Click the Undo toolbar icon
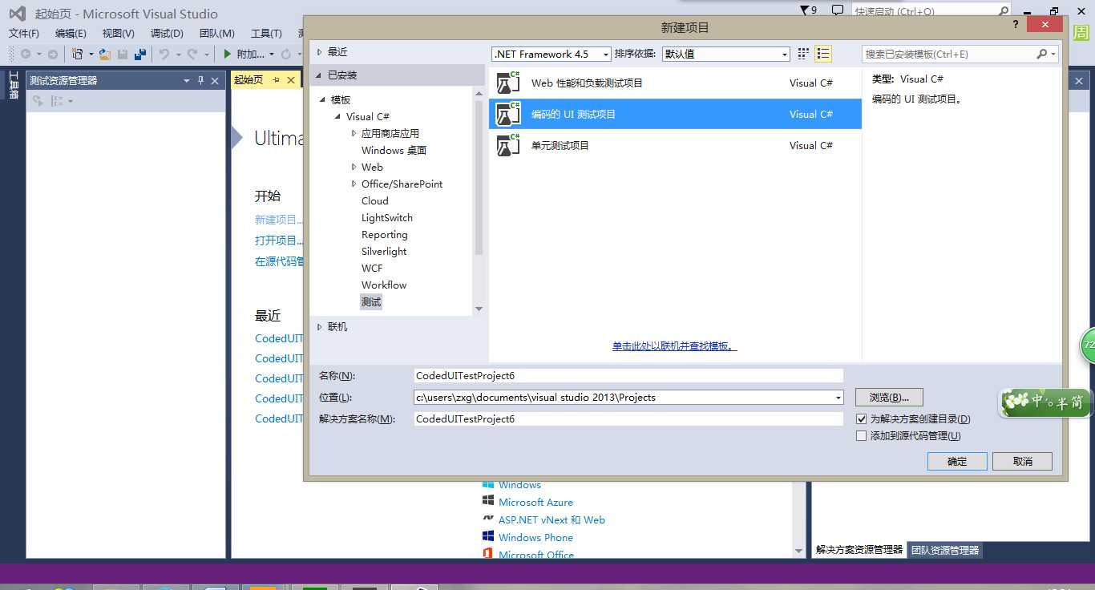This screenshot has height=590, width=1095. click(x=164, y=55)
